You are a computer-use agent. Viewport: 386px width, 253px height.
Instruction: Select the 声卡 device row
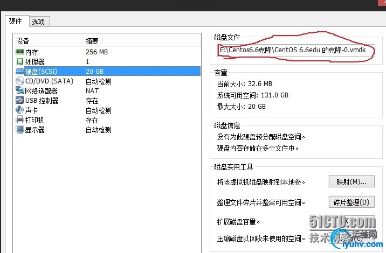click(x=108, y=110)
